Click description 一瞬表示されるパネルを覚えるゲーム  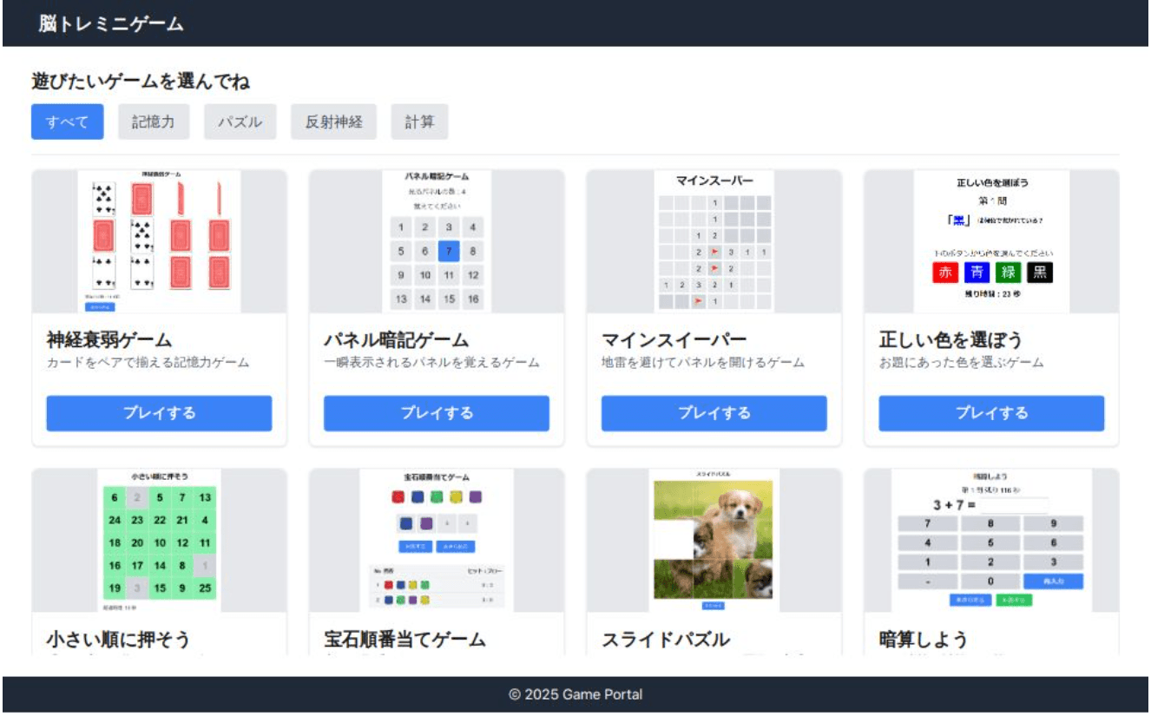431,363
